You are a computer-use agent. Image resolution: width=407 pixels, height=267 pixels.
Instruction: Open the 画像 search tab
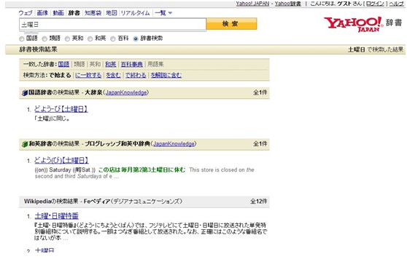(42, 12)
